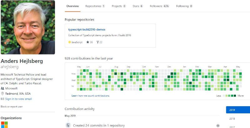Screen dimensions: 250x128
Task: Click the Microsoft organization logo
Action: pyautogui.click(x=4, y=125)
